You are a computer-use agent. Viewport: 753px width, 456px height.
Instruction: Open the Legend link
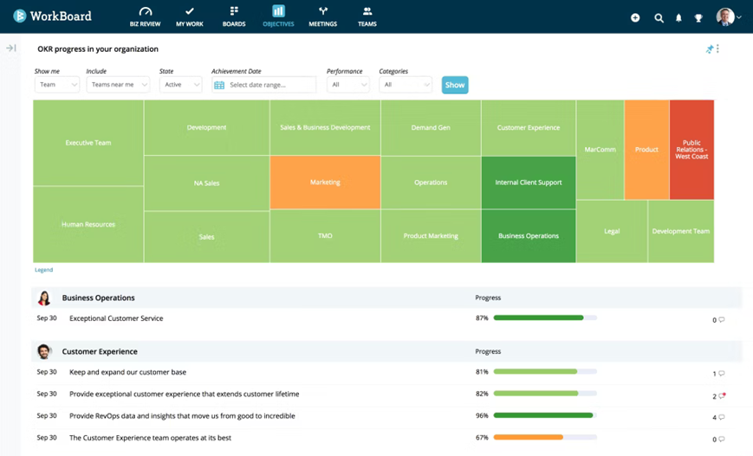tap(43, 270)
